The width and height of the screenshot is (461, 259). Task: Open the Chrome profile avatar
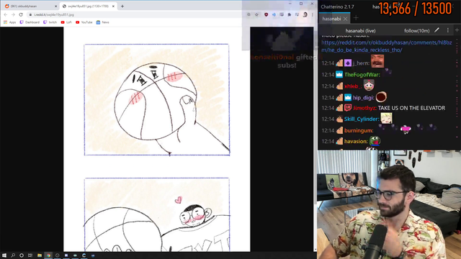305,14
